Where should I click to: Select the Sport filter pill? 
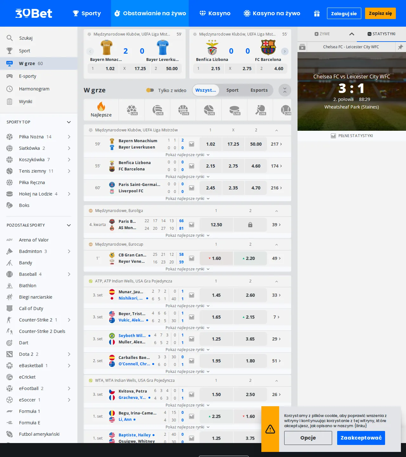[x=232, y=90]
